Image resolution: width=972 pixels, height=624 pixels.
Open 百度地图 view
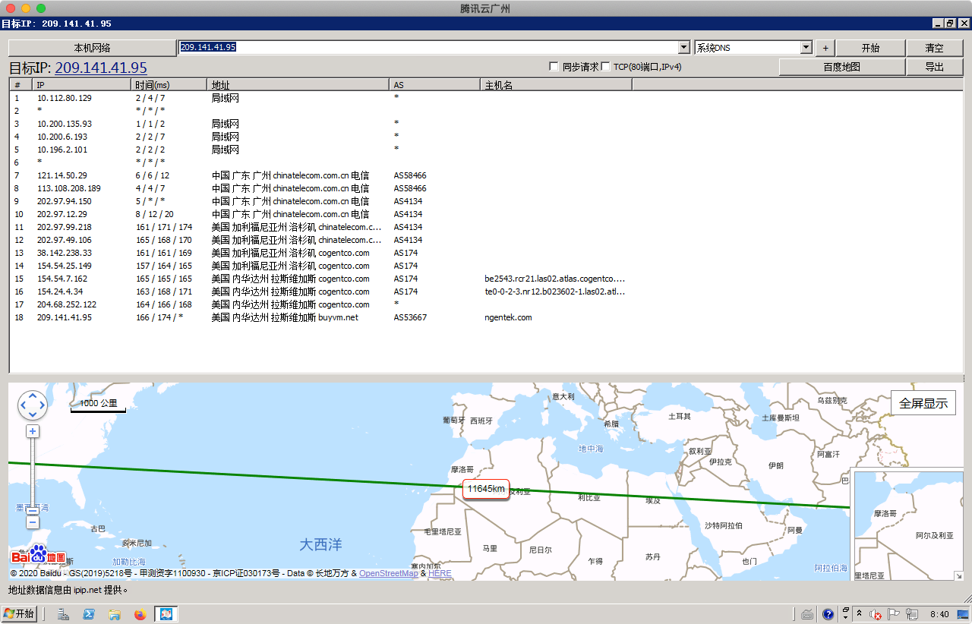pos(842,67)
